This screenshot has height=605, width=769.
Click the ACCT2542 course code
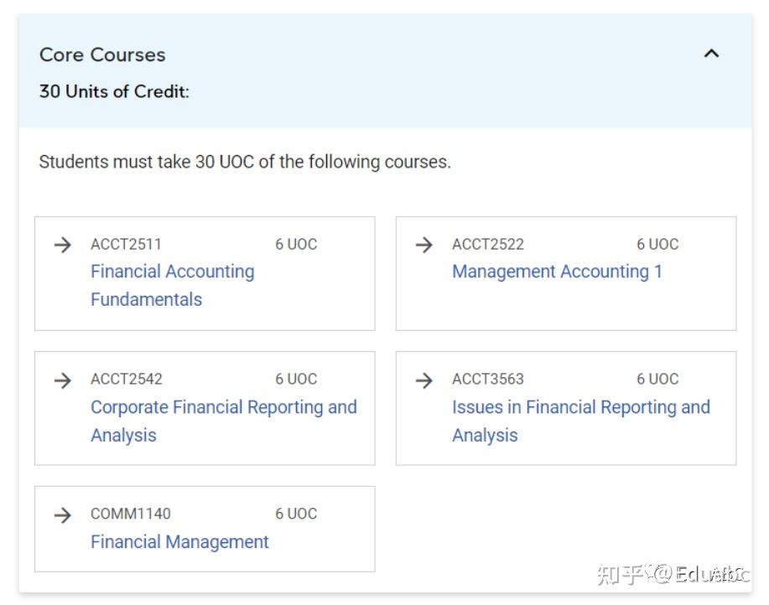(126, 380)
